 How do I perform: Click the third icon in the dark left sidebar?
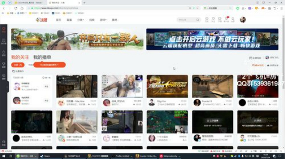(4, 53)
